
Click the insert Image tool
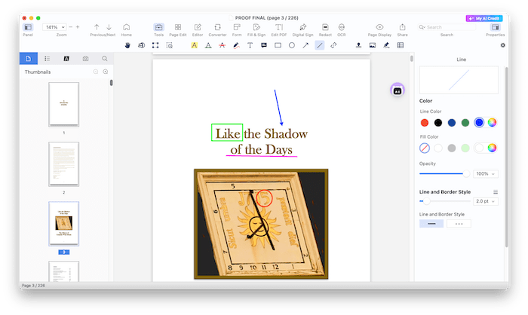point(373,45)
